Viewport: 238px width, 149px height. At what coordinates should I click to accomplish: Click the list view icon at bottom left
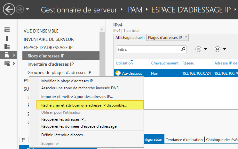(24, 140)
